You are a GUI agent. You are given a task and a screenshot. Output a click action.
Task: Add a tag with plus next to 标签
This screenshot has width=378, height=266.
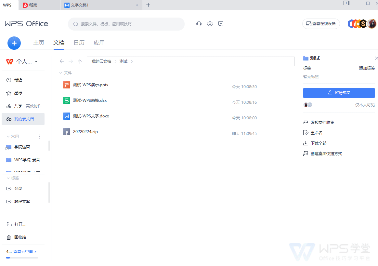(40, 178)
